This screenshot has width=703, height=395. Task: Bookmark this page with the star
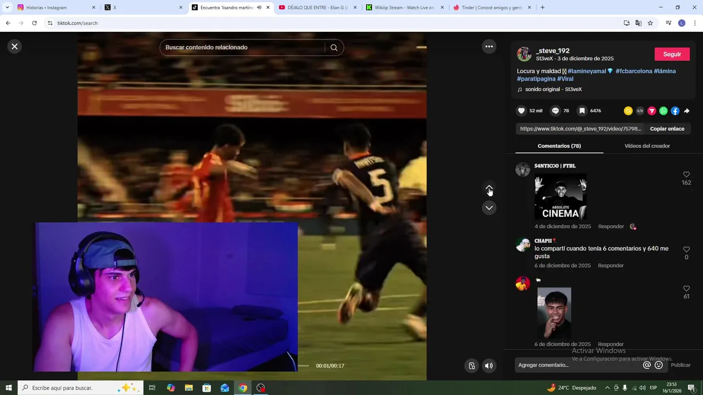(x=650, y=23)
